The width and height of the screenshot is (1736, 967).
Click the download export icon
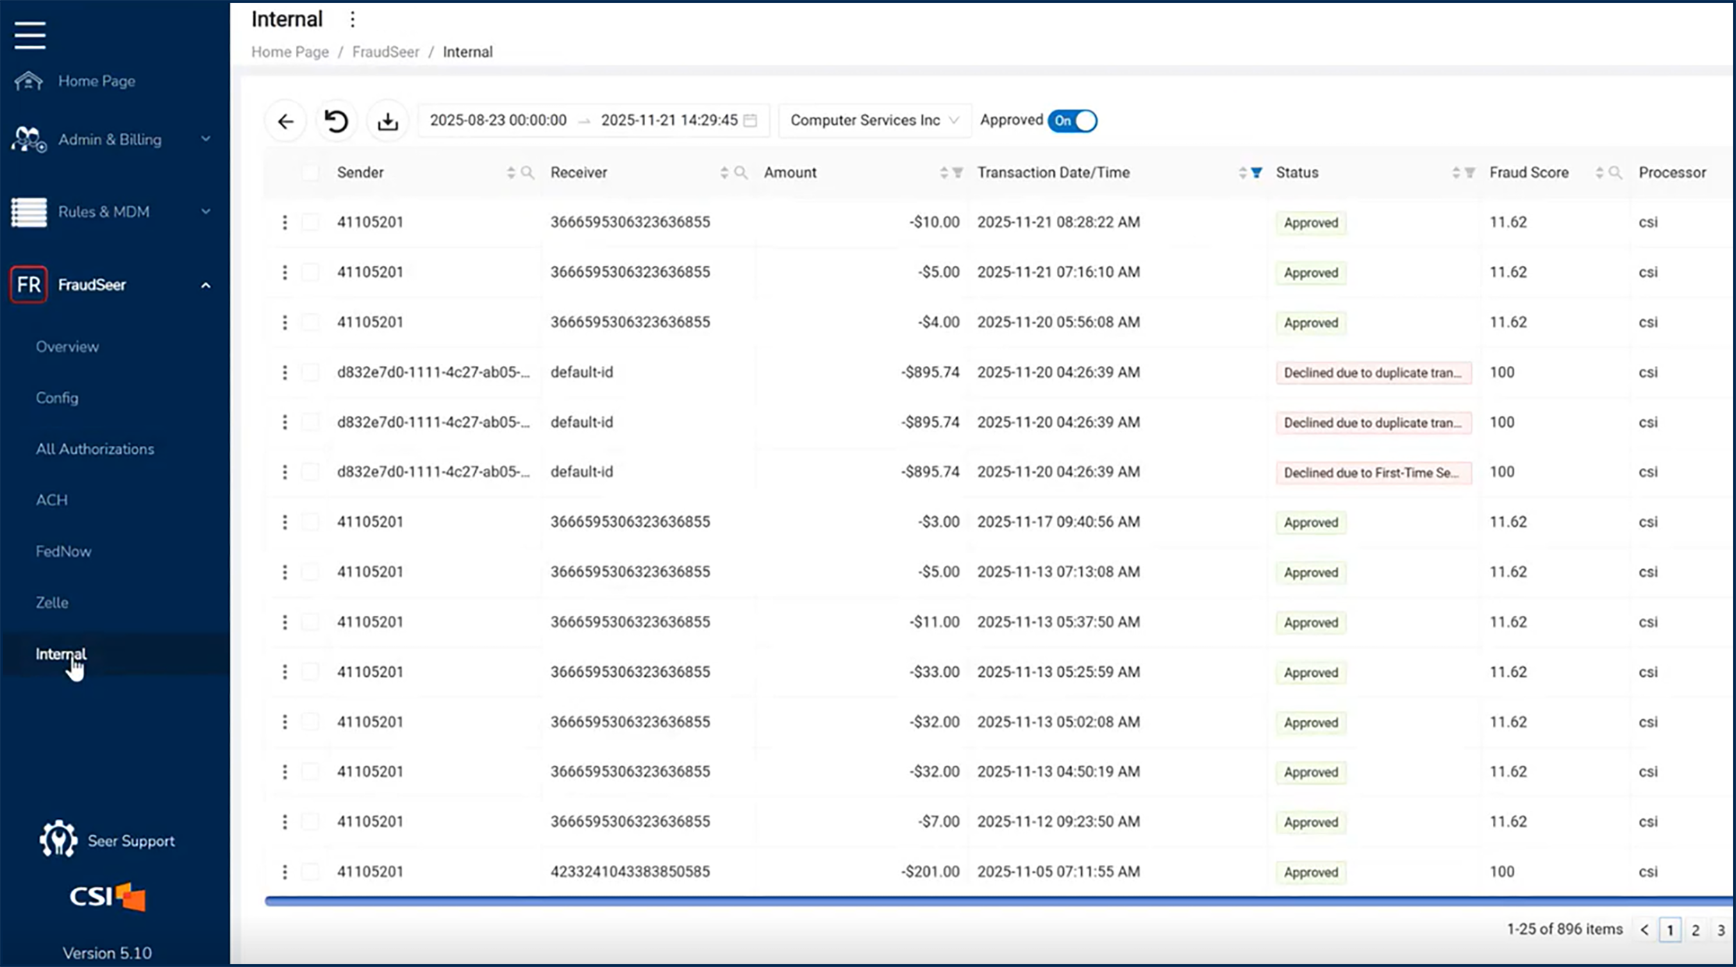(x=387, y=121)
